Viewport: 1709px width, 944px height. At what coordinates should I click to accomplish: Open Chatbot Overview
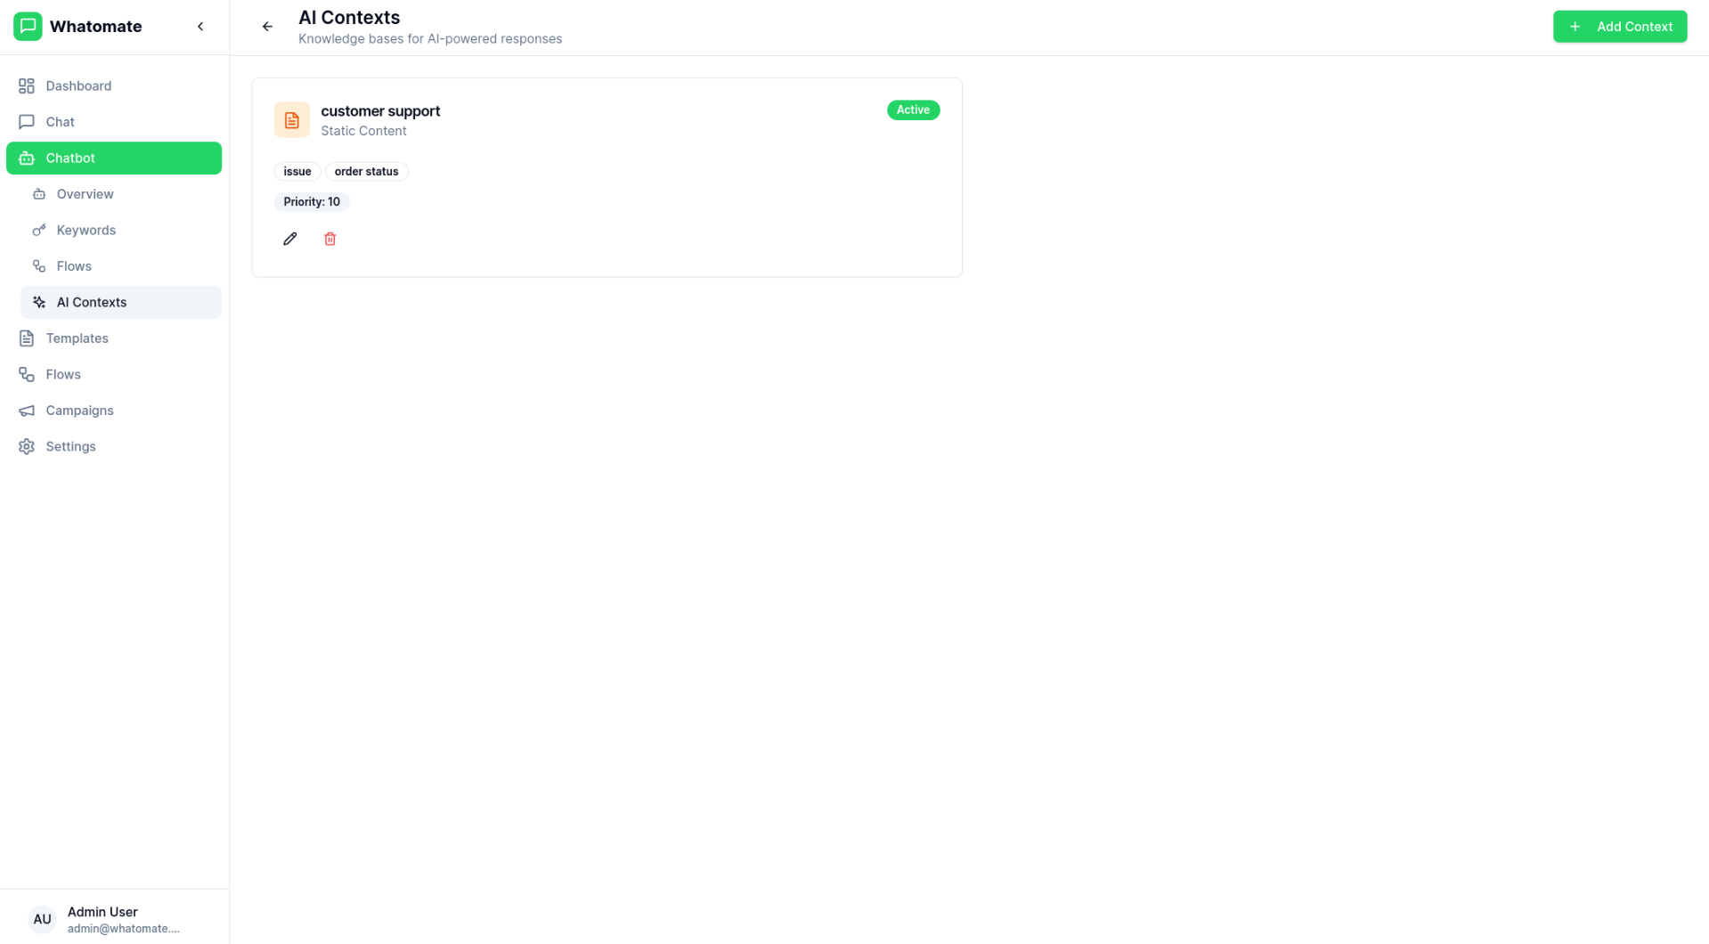(121, 194)
